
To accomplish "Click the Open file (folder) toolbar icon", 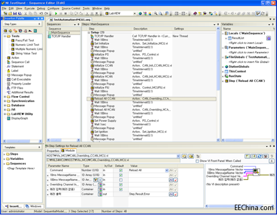I will tap(10, 14).
